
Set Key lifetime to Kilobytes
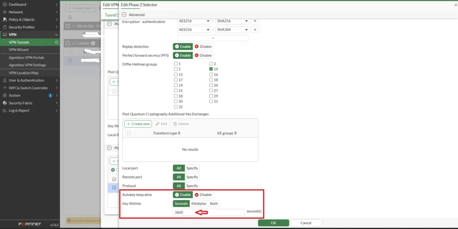(x=199, y=204)
